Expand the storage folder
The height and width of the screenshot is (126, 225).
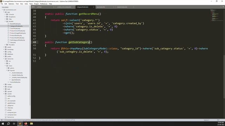pos(4,87)
